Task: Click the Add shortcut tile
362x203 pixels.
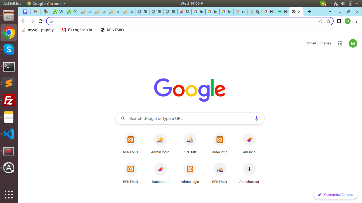Action: (x=249, y=174)
